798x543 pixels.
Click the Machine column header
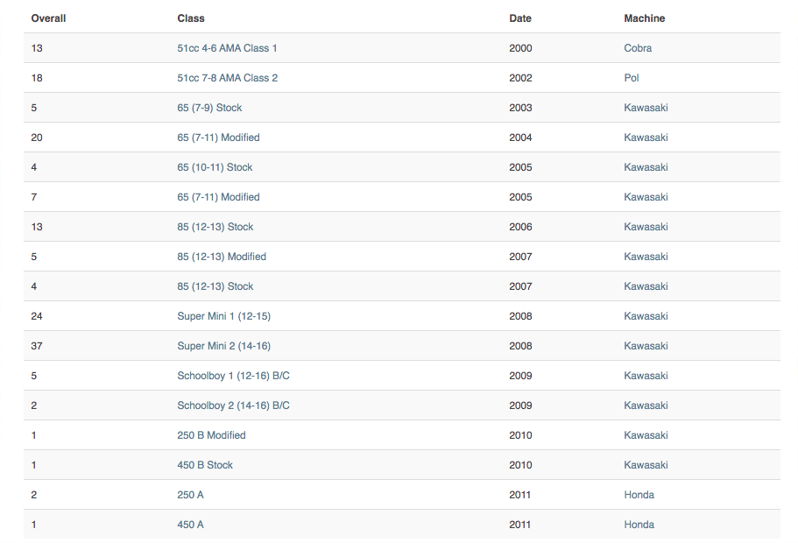[645, 18]
